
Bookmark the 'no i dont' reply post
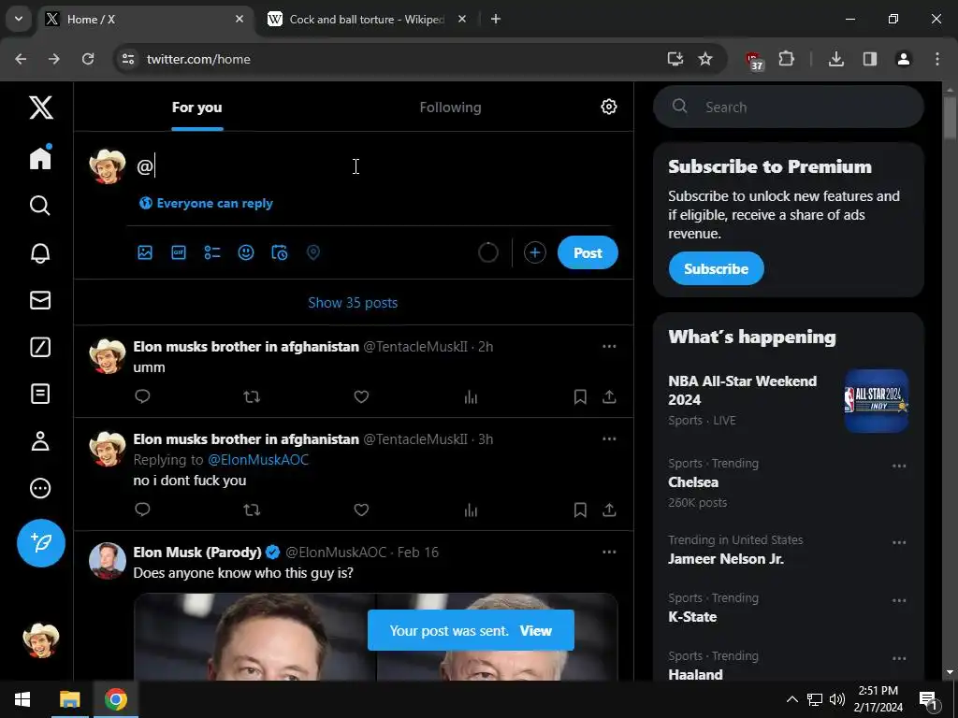pyautogui.click(x=580, y=510)
